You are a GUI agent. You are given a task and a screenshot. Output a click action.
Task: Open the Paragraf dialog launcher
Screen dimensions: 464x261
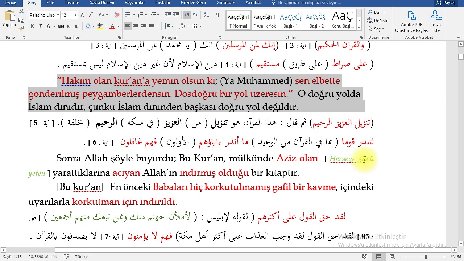tap(220, 37)
